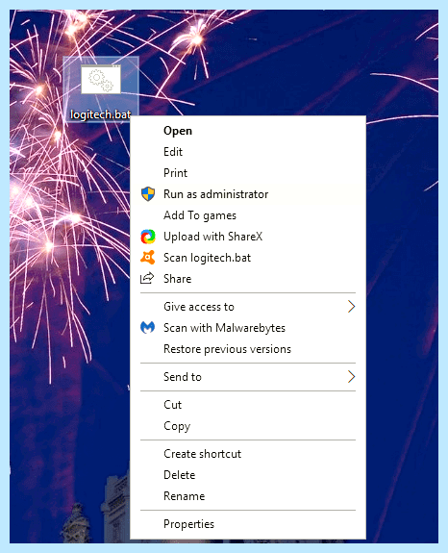Choose the Share text entry

pyautogui.click(x=177, y=279)
